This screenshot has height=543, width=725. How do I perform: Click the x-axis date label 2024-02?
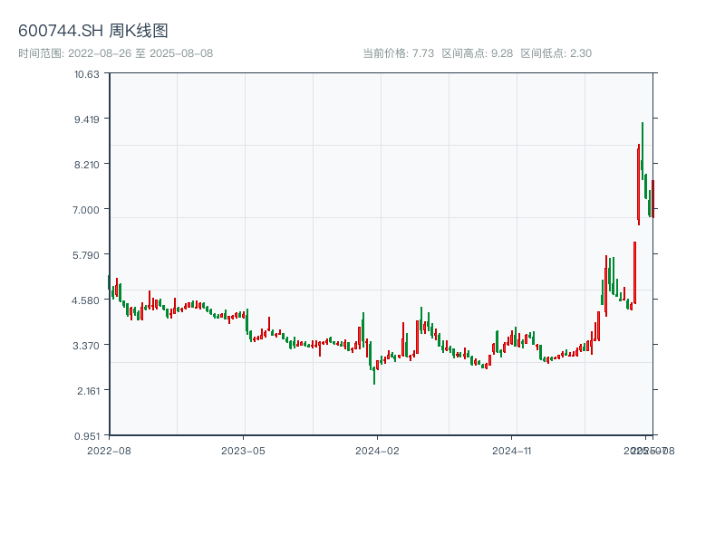pos(377,451)
